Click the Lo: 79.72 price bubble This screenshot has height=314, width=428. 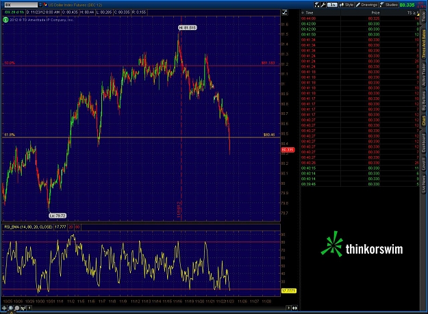(58, 215)
